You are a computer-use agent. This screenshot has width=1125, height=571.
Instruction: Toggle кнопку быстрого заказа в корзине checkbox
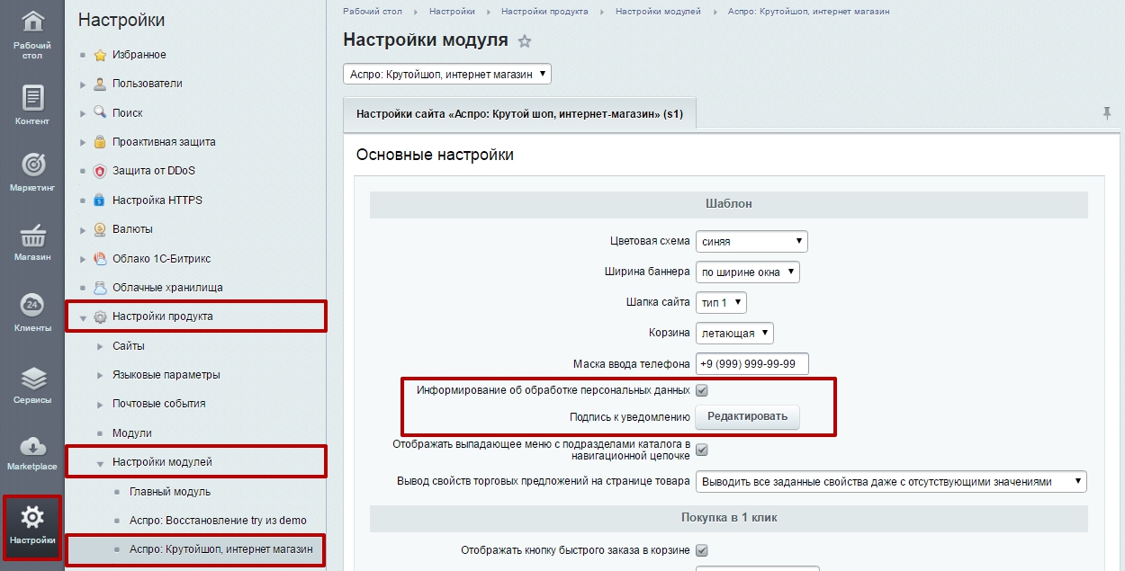(702, 550)
